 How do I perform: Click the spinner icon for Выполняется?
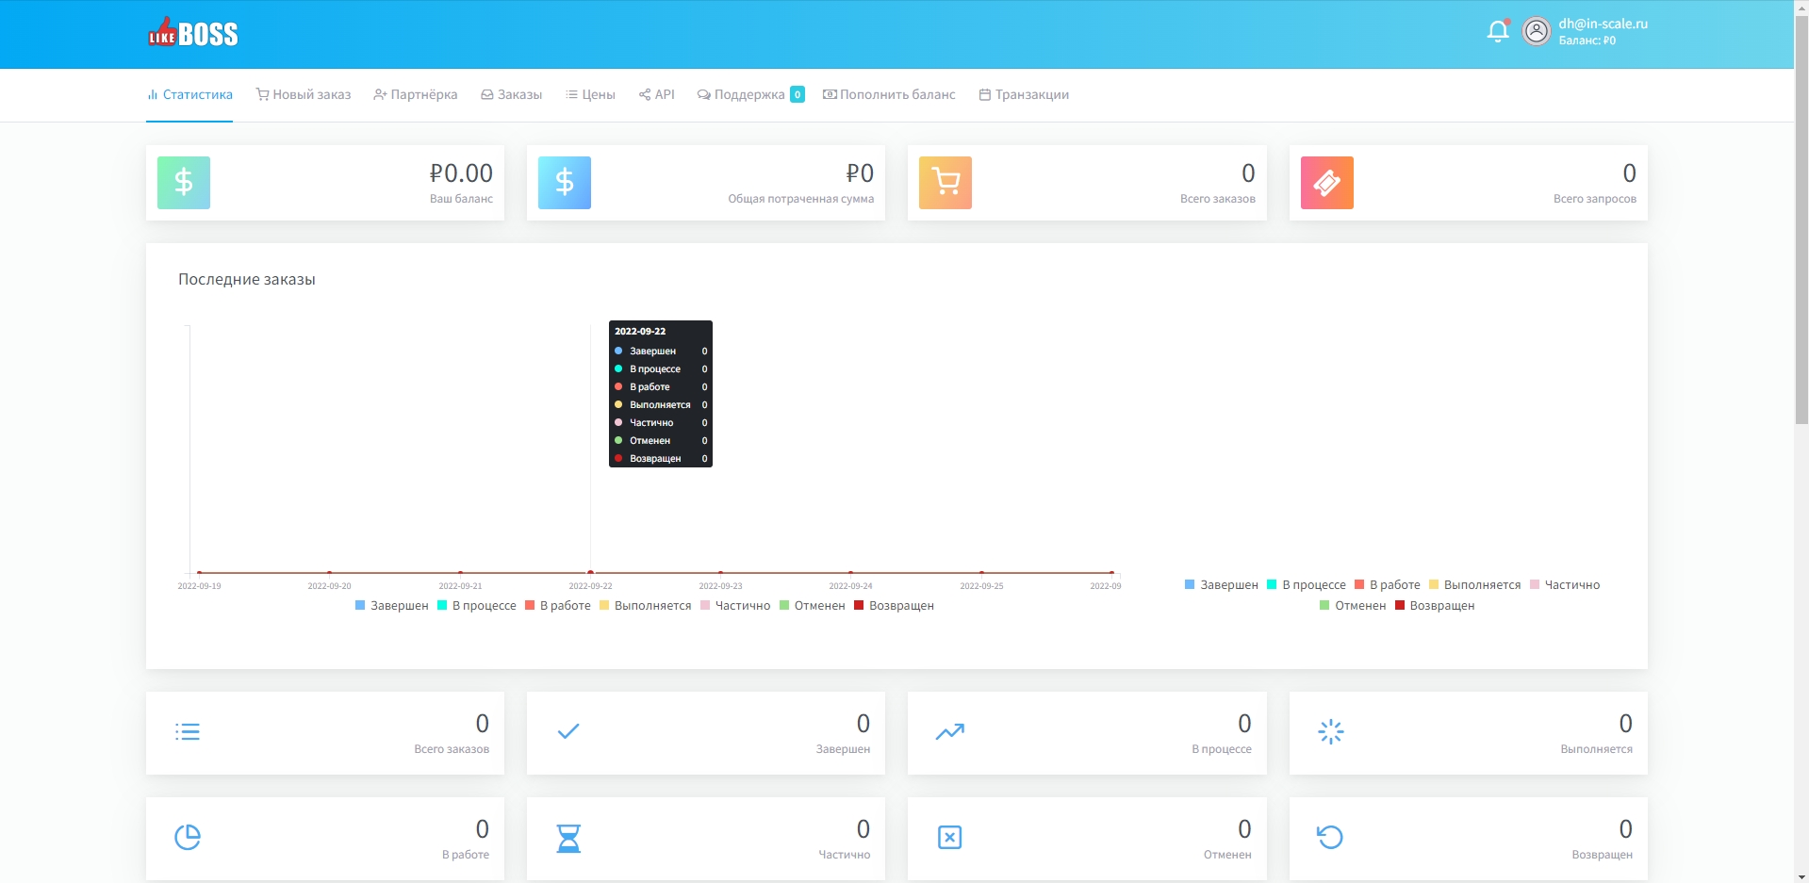[1331, 732]
